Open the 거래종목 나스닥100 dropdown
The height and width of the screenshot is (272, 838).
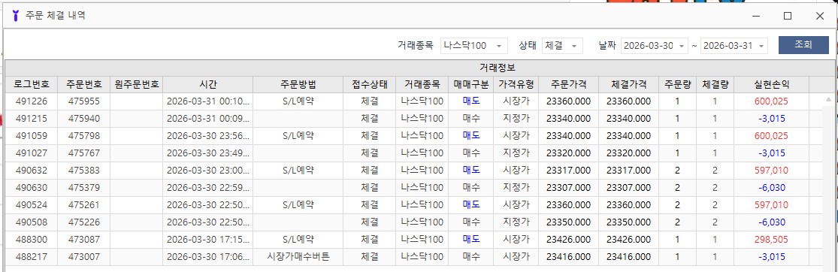tap(474, 46)
